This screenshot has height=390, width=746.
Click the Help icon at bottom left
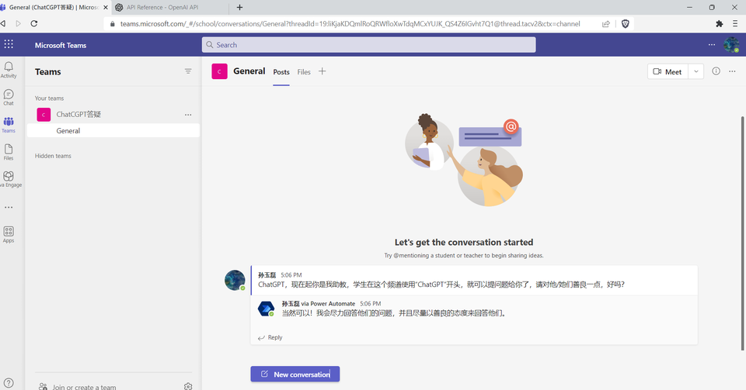coord(9,384)
